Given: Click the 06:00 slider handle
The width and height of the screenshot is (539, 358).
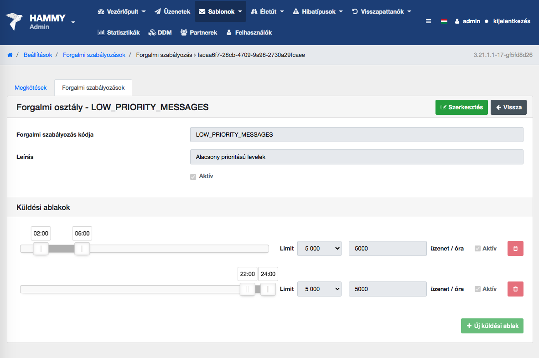Looking at the screenshot, I should click(82, 249).
